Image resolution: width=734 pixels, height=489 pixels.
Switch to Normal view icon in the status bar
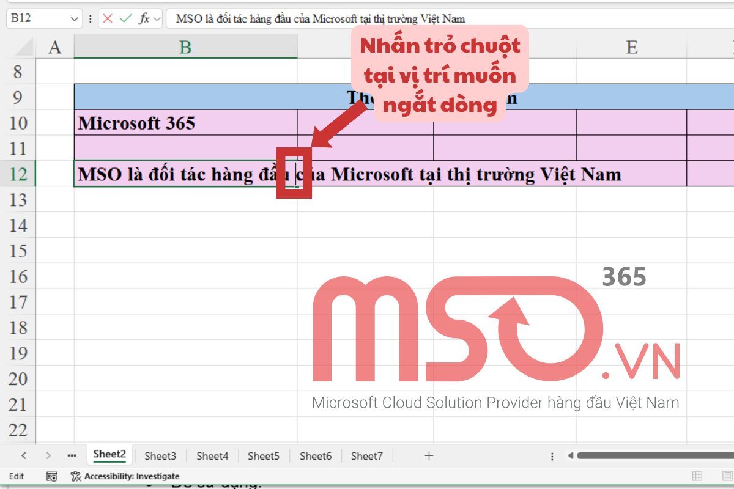pos(697,476)
